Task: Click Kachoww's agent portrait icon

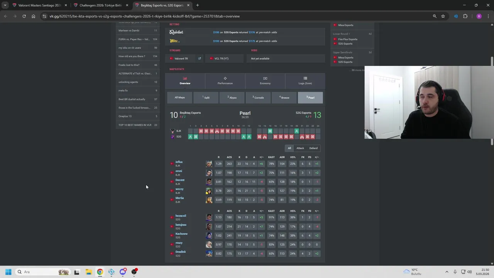Action: click(209, 236)
